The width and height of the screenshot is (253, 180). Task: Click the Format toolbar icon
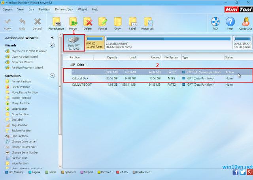[x=103, y=22]
